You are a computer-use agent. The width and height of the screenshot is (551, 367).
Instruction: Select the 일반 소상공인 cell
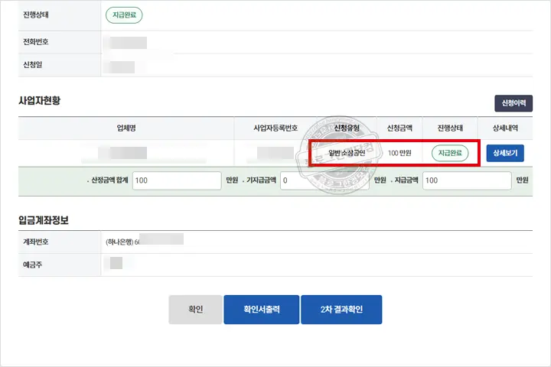pyautogui.click(x=347, y=153)
